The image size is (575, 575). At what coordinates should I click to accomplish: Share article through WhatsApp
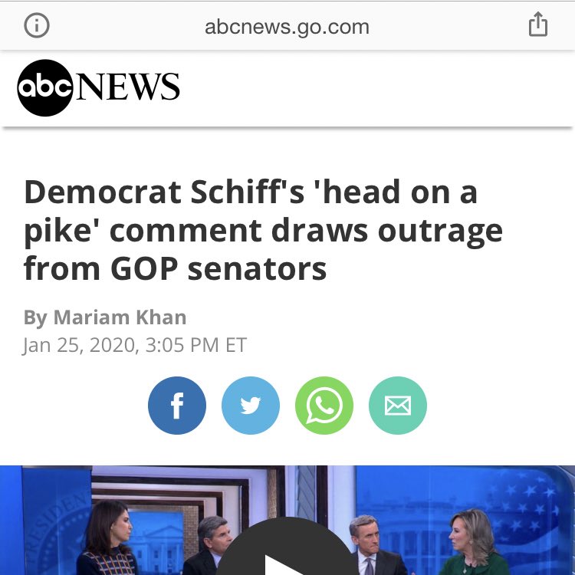click(x=324, y=406)
